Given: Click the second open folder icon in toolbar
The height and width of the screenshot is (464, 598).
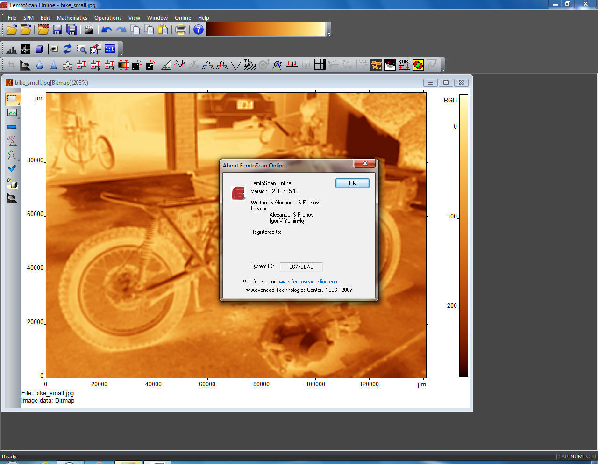Looking at the screenshot, I should coord(26,30).
